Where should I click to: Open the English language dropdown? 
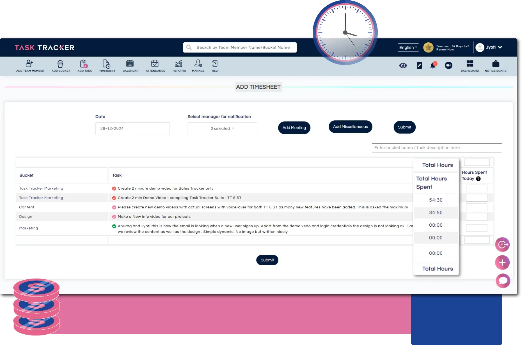pos(408,47)
